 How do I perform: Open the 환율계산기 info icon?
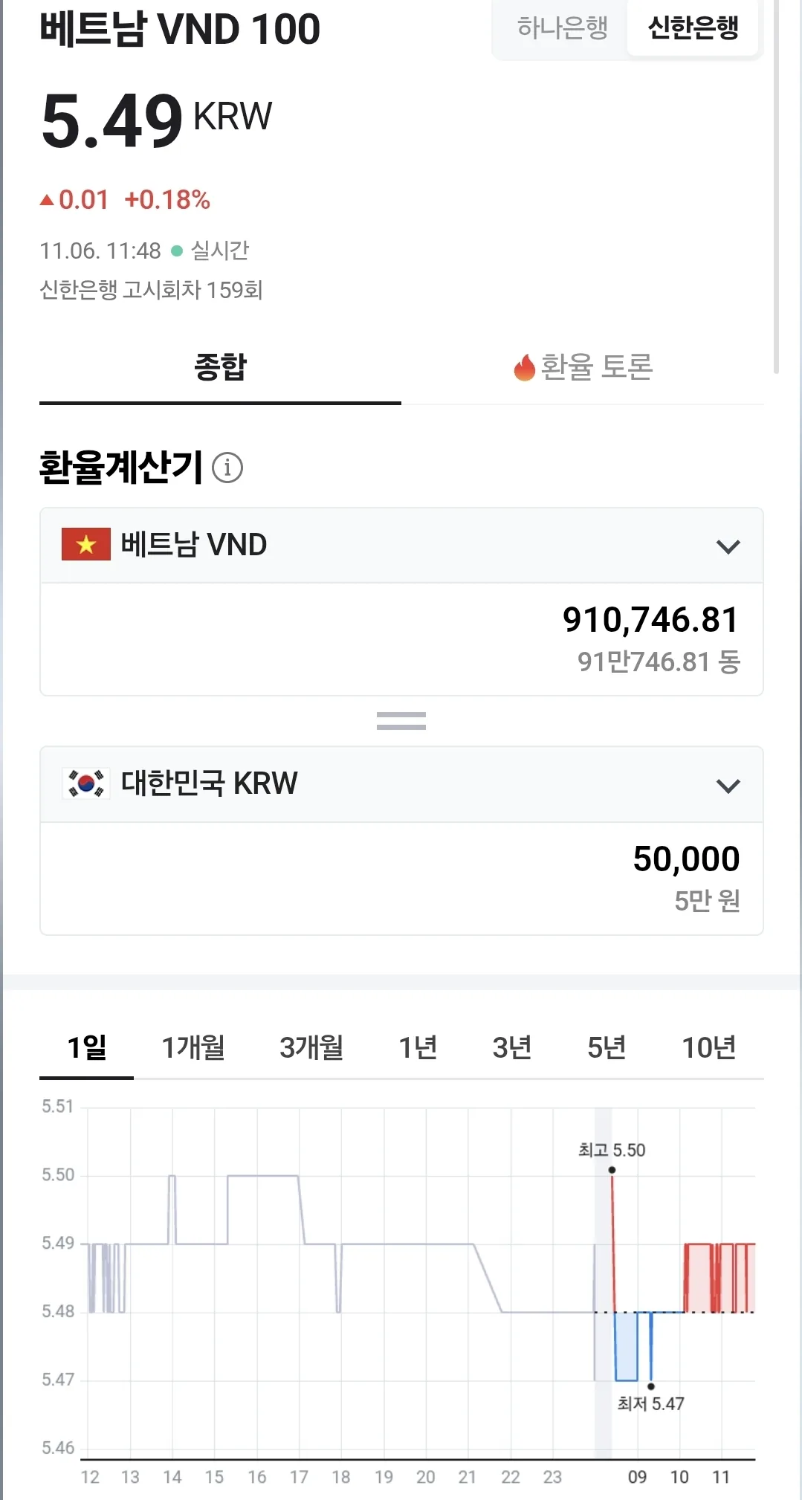tap(227, 468)
